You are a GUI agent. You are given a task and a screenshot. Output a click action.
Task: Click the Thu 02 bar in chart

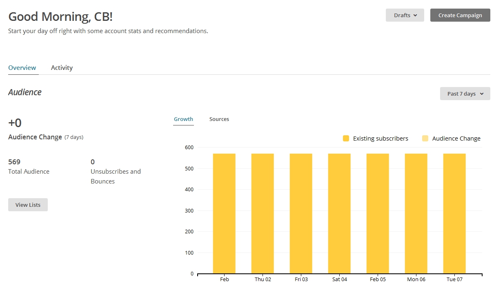[x=263, y=213]
